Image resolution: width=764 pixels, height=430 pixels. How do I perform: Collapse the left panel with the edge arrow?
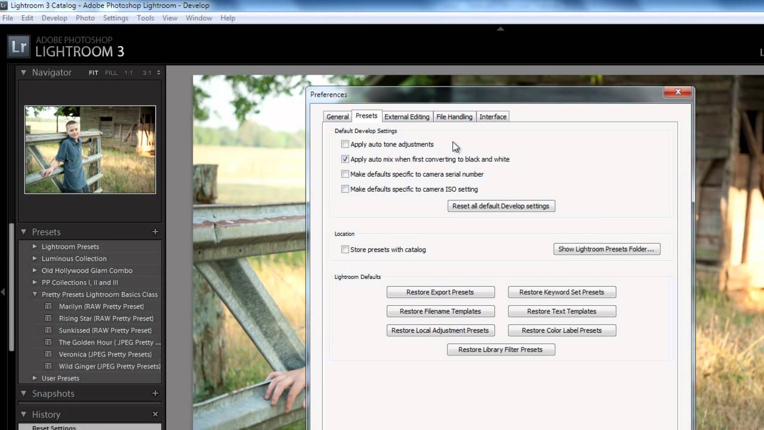point(2,292)
